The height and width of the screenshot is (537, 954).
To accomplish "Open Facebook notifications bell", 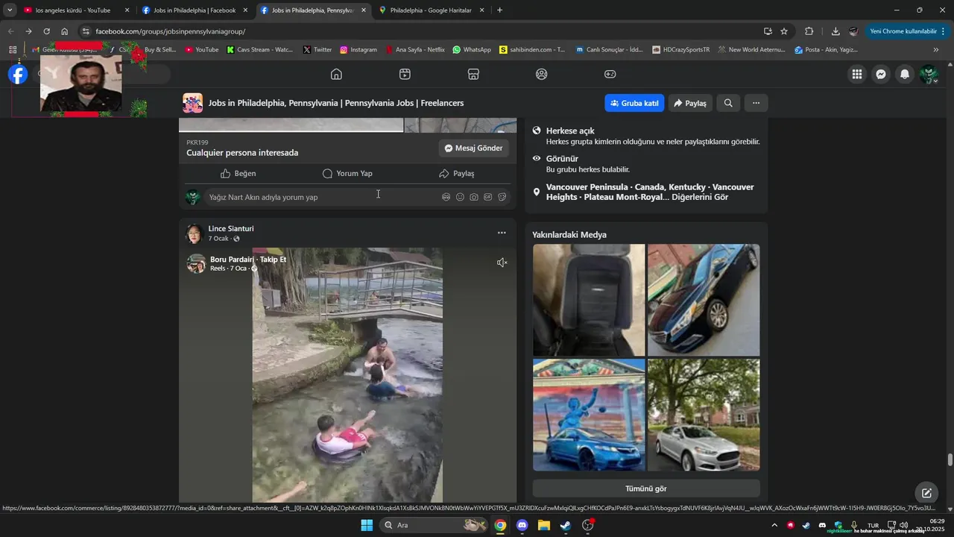I will click(905, 74).
